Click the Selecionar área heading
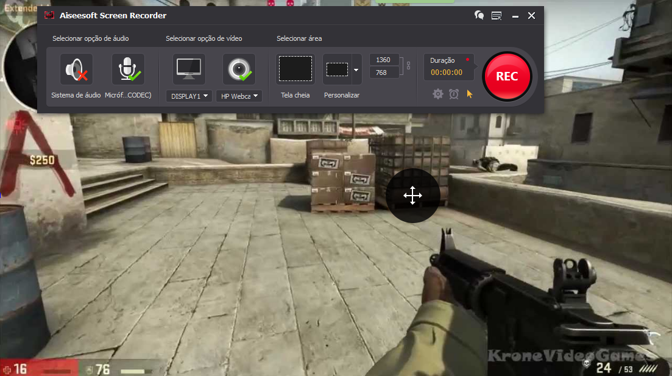 [x=299, y=38]
